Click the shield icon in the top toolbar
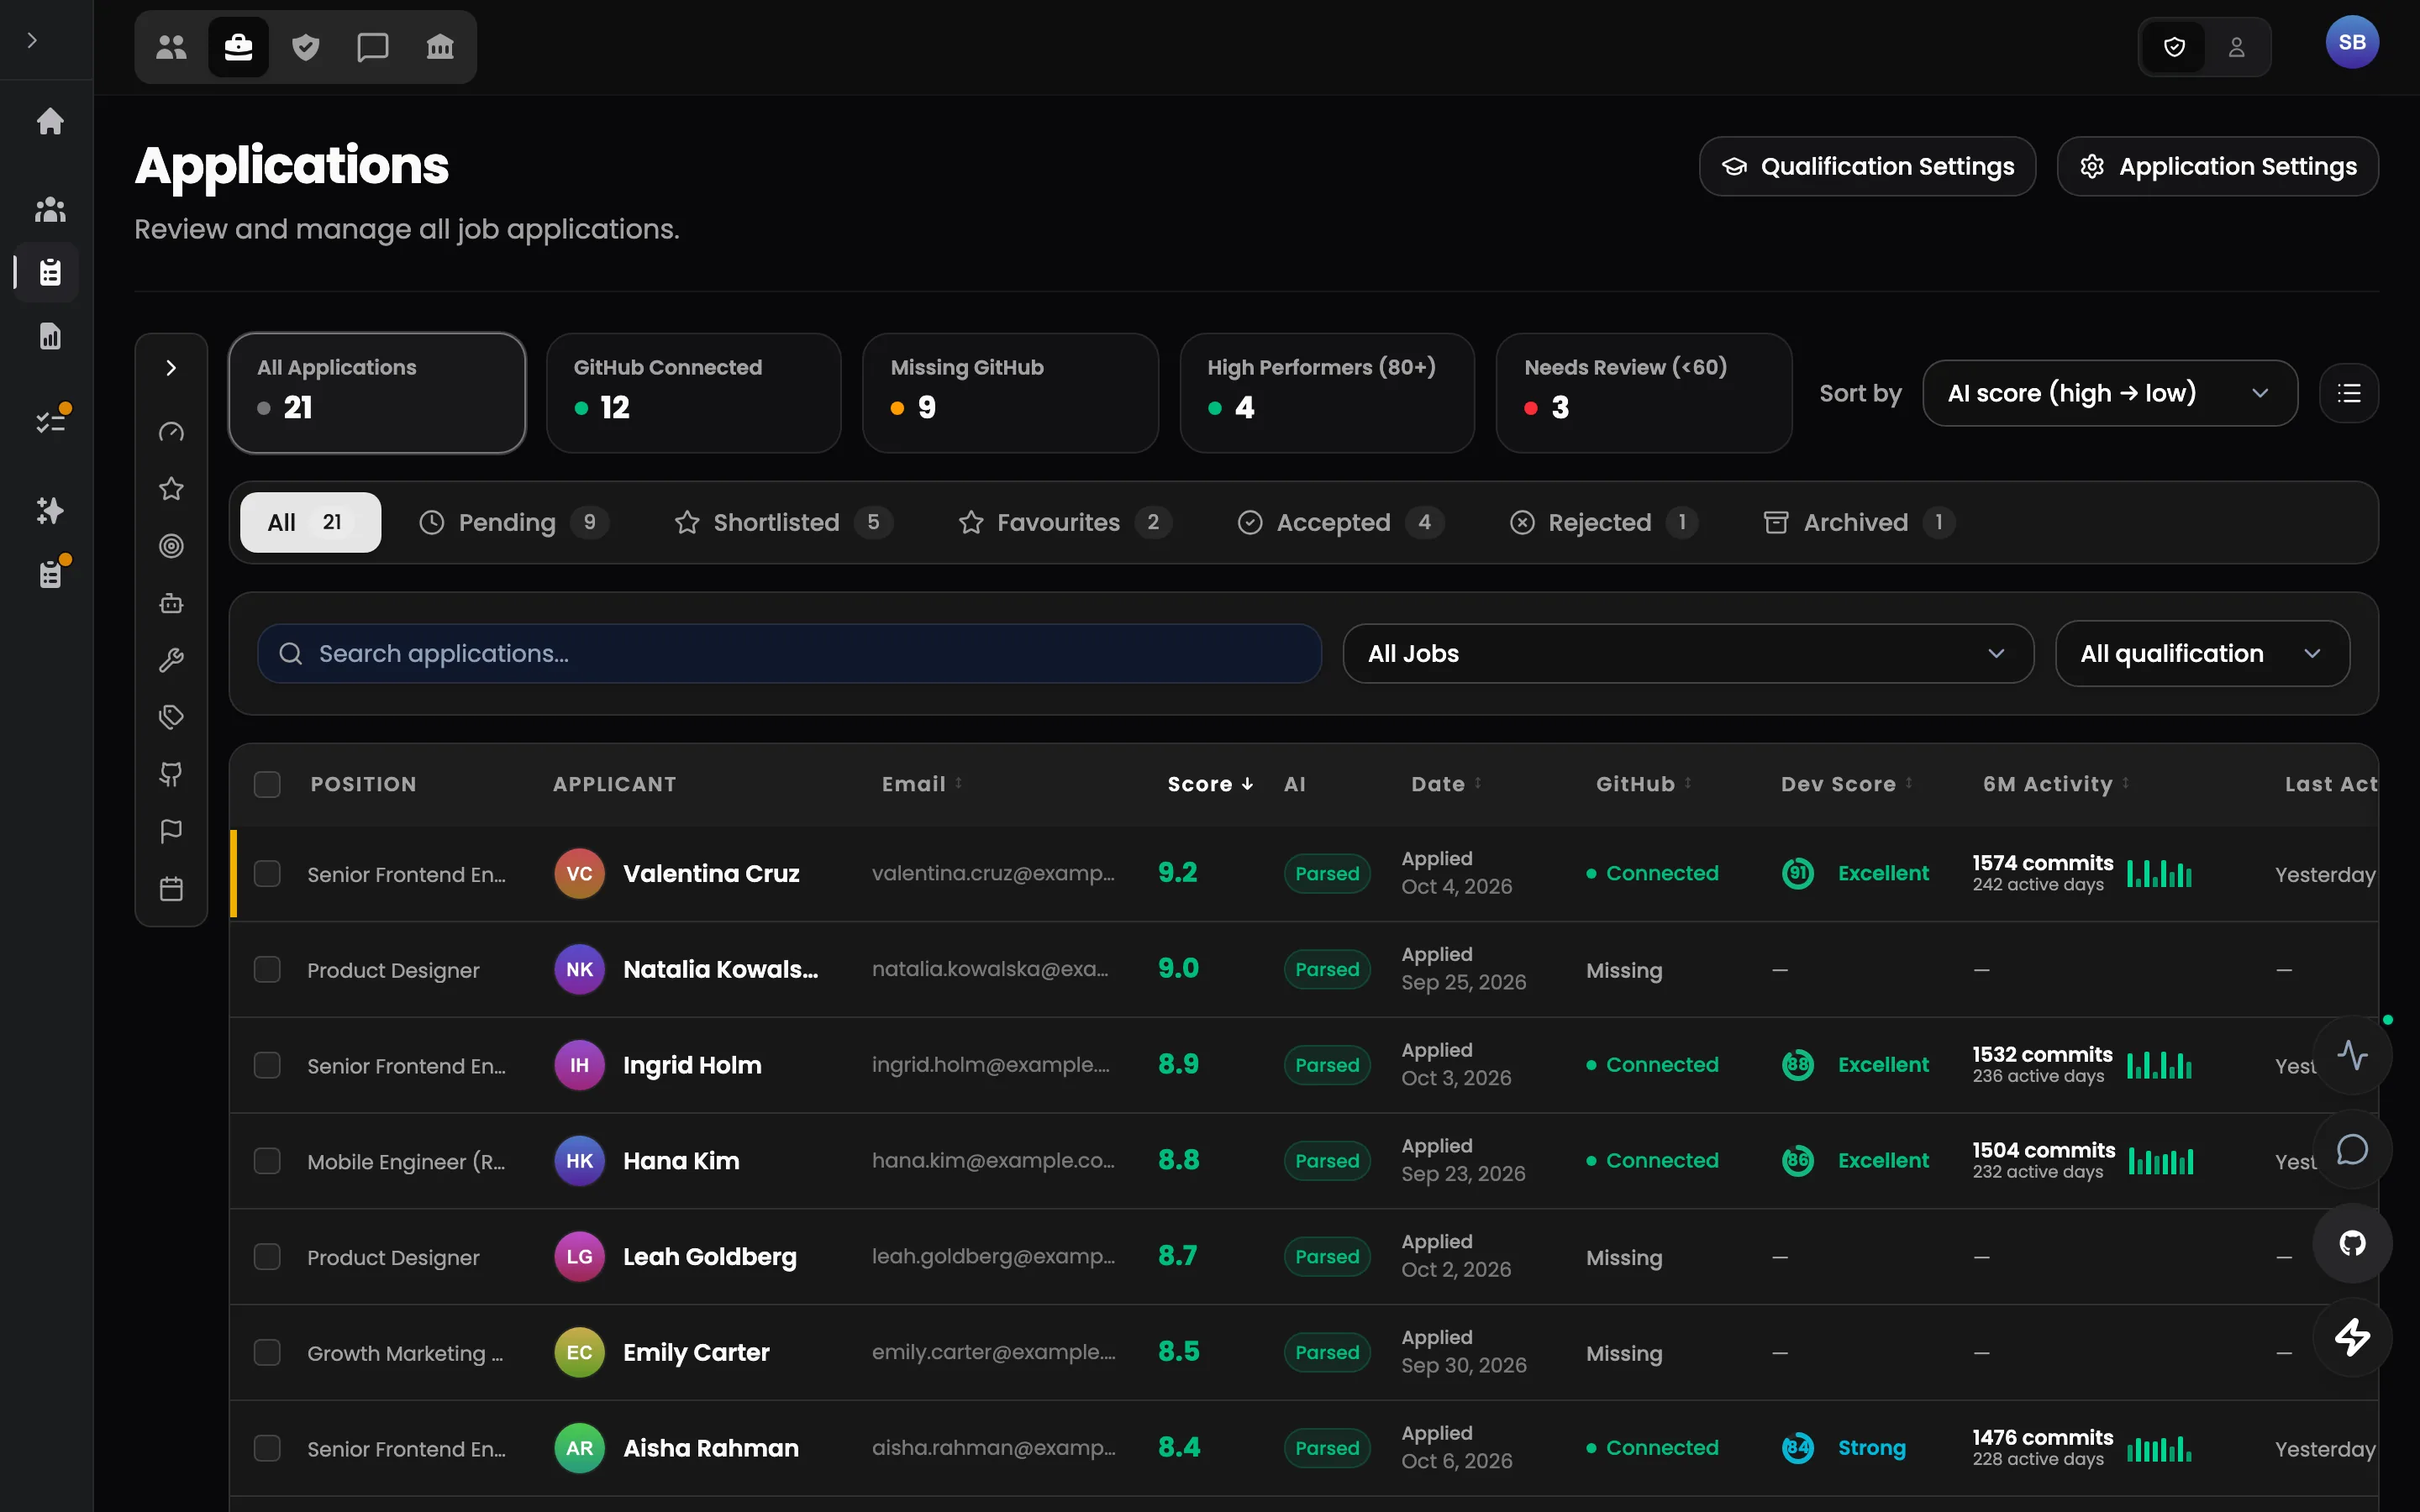 [306, 47]
